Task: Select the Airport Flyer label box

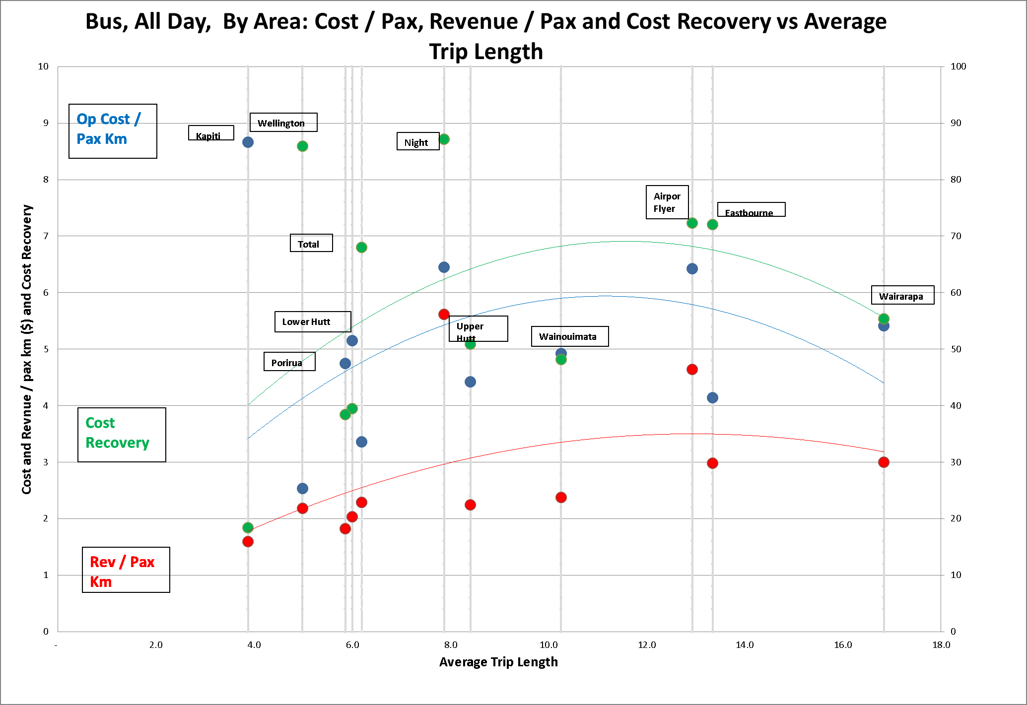Action: click(667, 202)
